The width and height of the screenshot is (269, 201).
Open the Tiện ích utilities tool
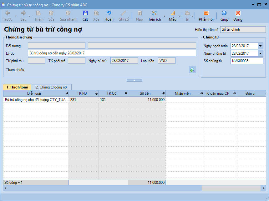154,13
